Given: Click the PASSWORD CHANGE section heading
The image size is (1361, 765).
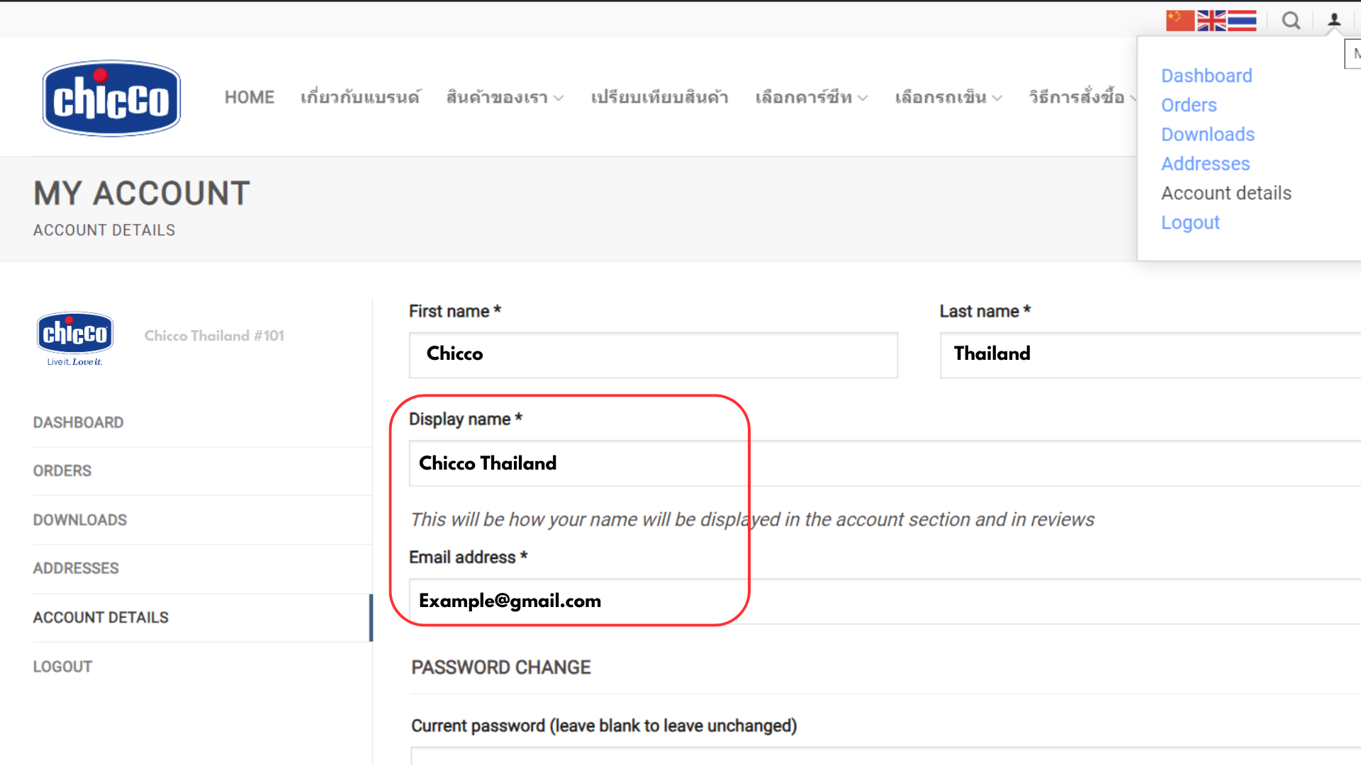Looking at the screenshot, I should pos(500,667).
